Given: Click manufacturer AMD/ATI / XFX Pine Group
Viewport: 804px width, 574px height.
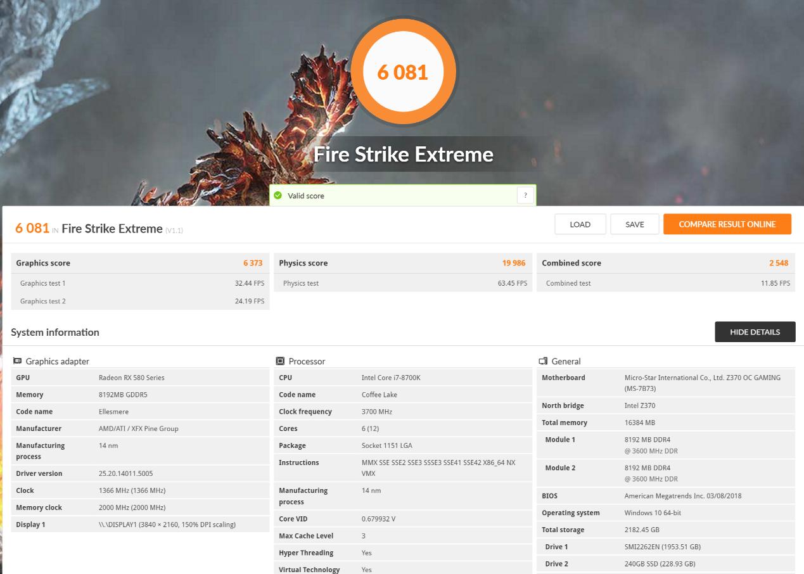Looking at the screenshot, I should pos(139,429).
